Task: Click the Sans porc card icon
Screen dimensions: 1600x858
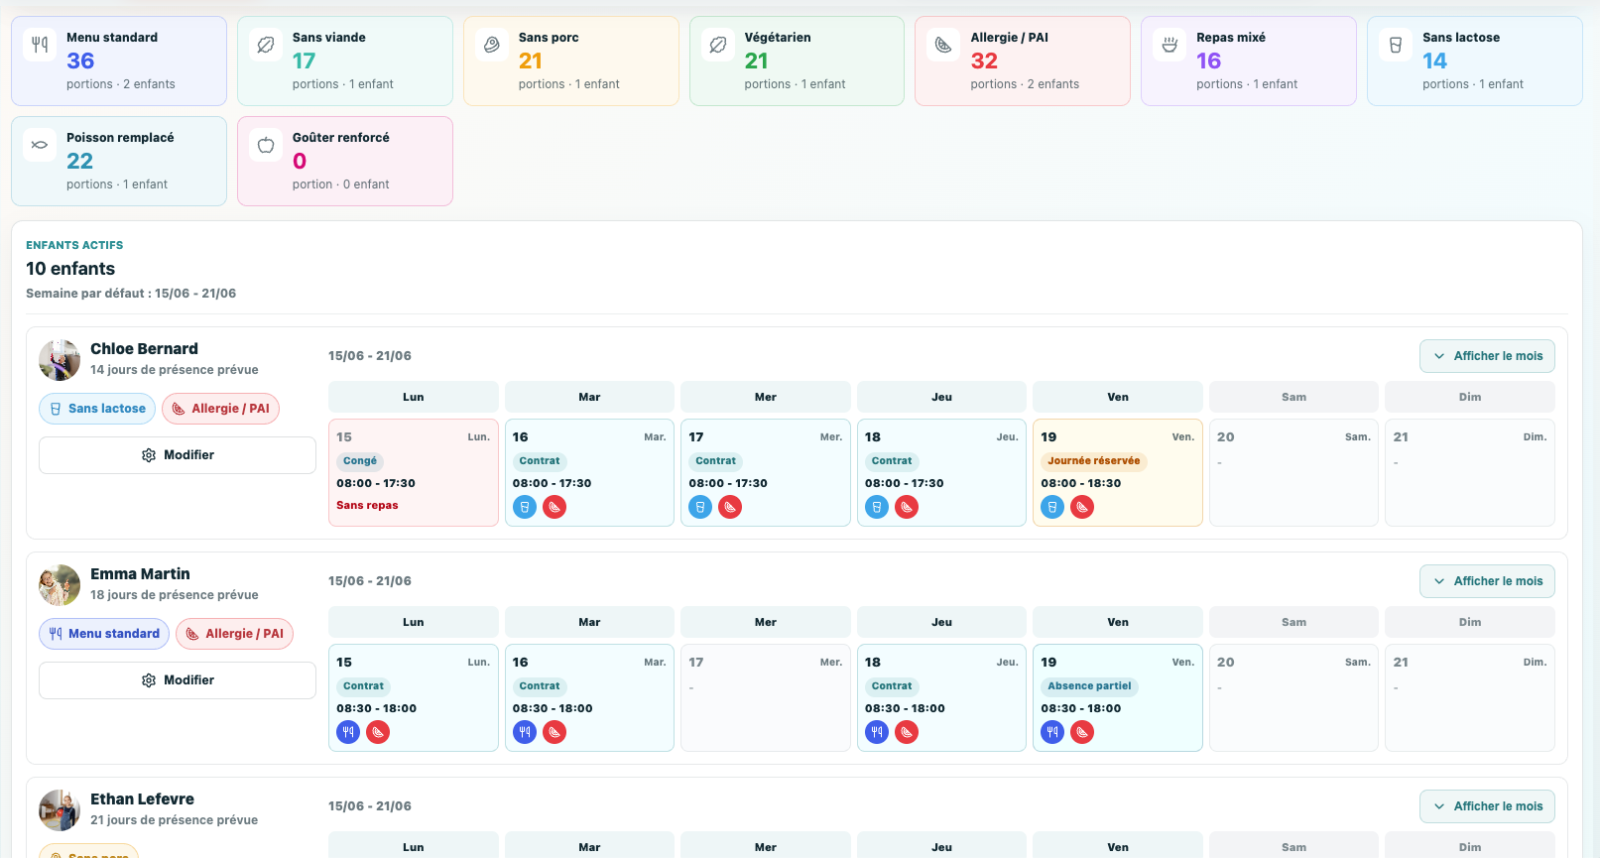Action: click(492, 45)
